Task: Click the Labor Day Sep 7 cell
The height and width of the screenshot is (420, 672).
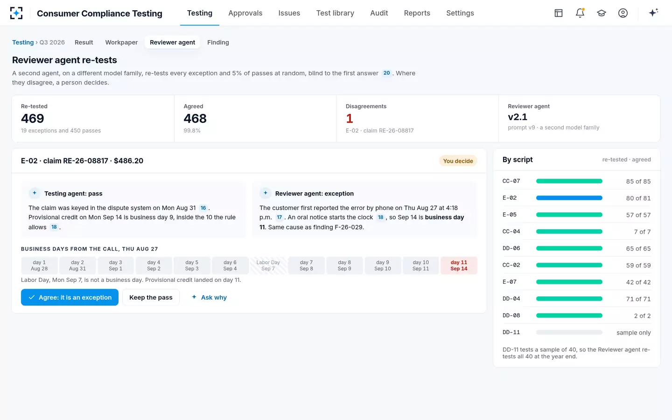Action: click(268, 266)
